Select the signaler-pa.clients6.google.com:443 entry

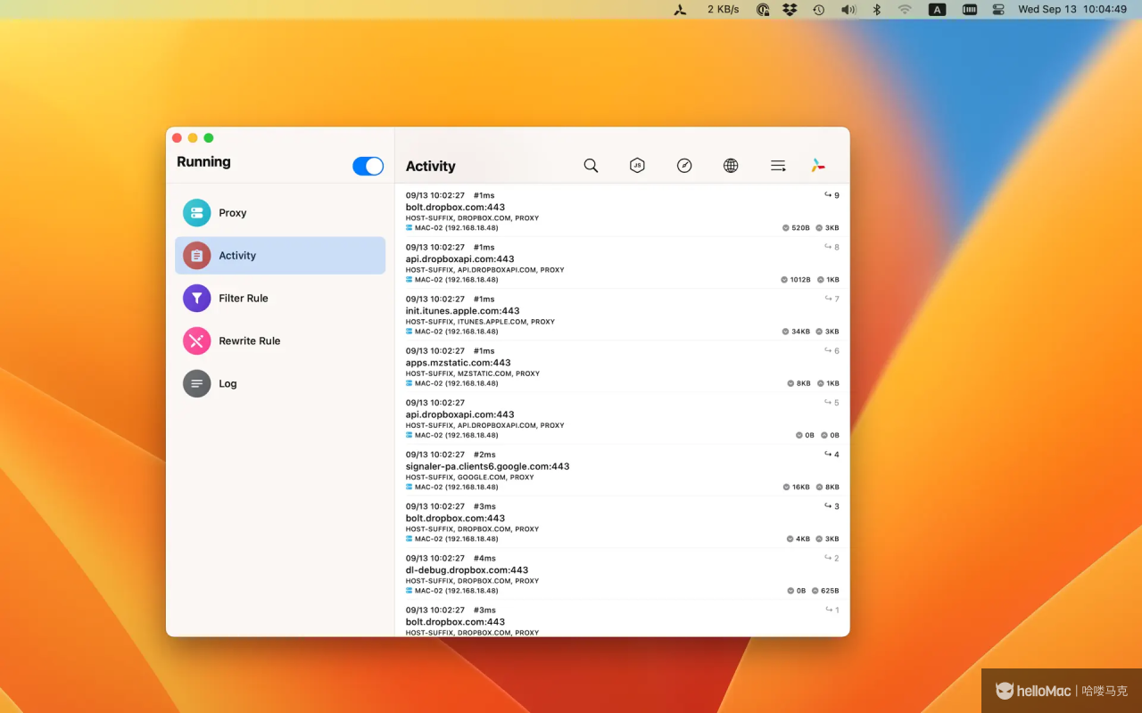click(x=622, y=471)
